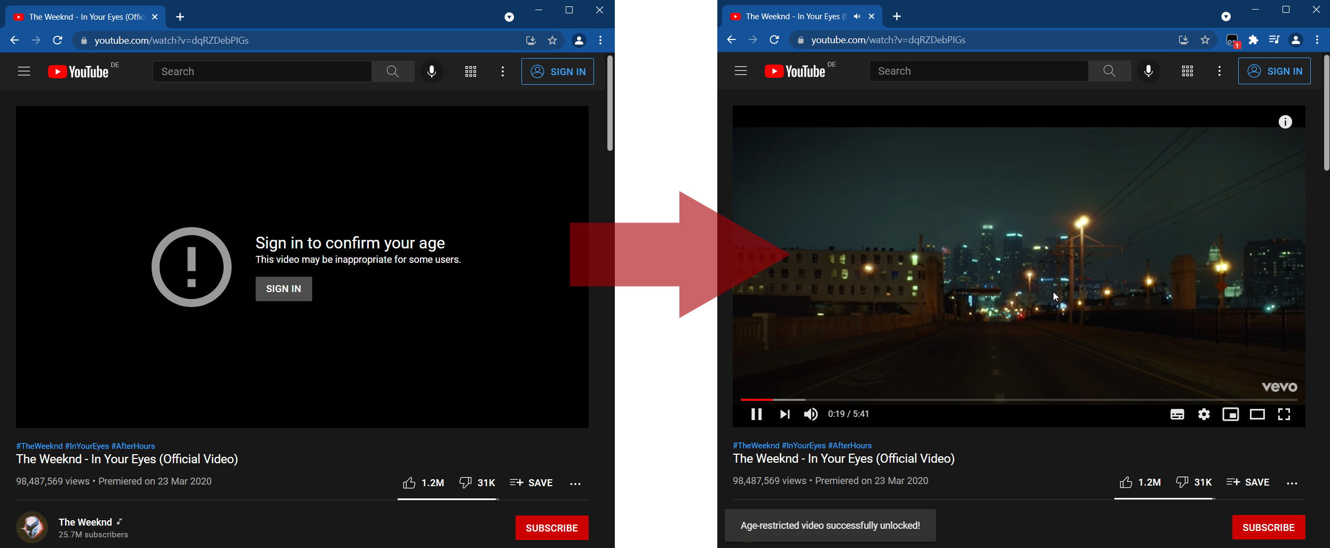Go back in right browser window
The width and height of the screenshot is (1330, 548).
[x=731, y=40]
